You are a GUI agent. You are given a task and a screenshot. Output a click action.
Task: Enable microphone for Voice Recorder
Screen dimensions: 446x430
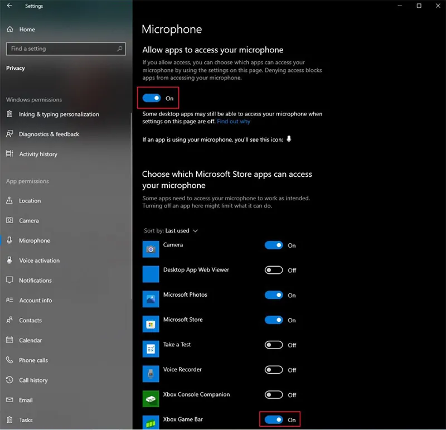(x=274, y=370)
